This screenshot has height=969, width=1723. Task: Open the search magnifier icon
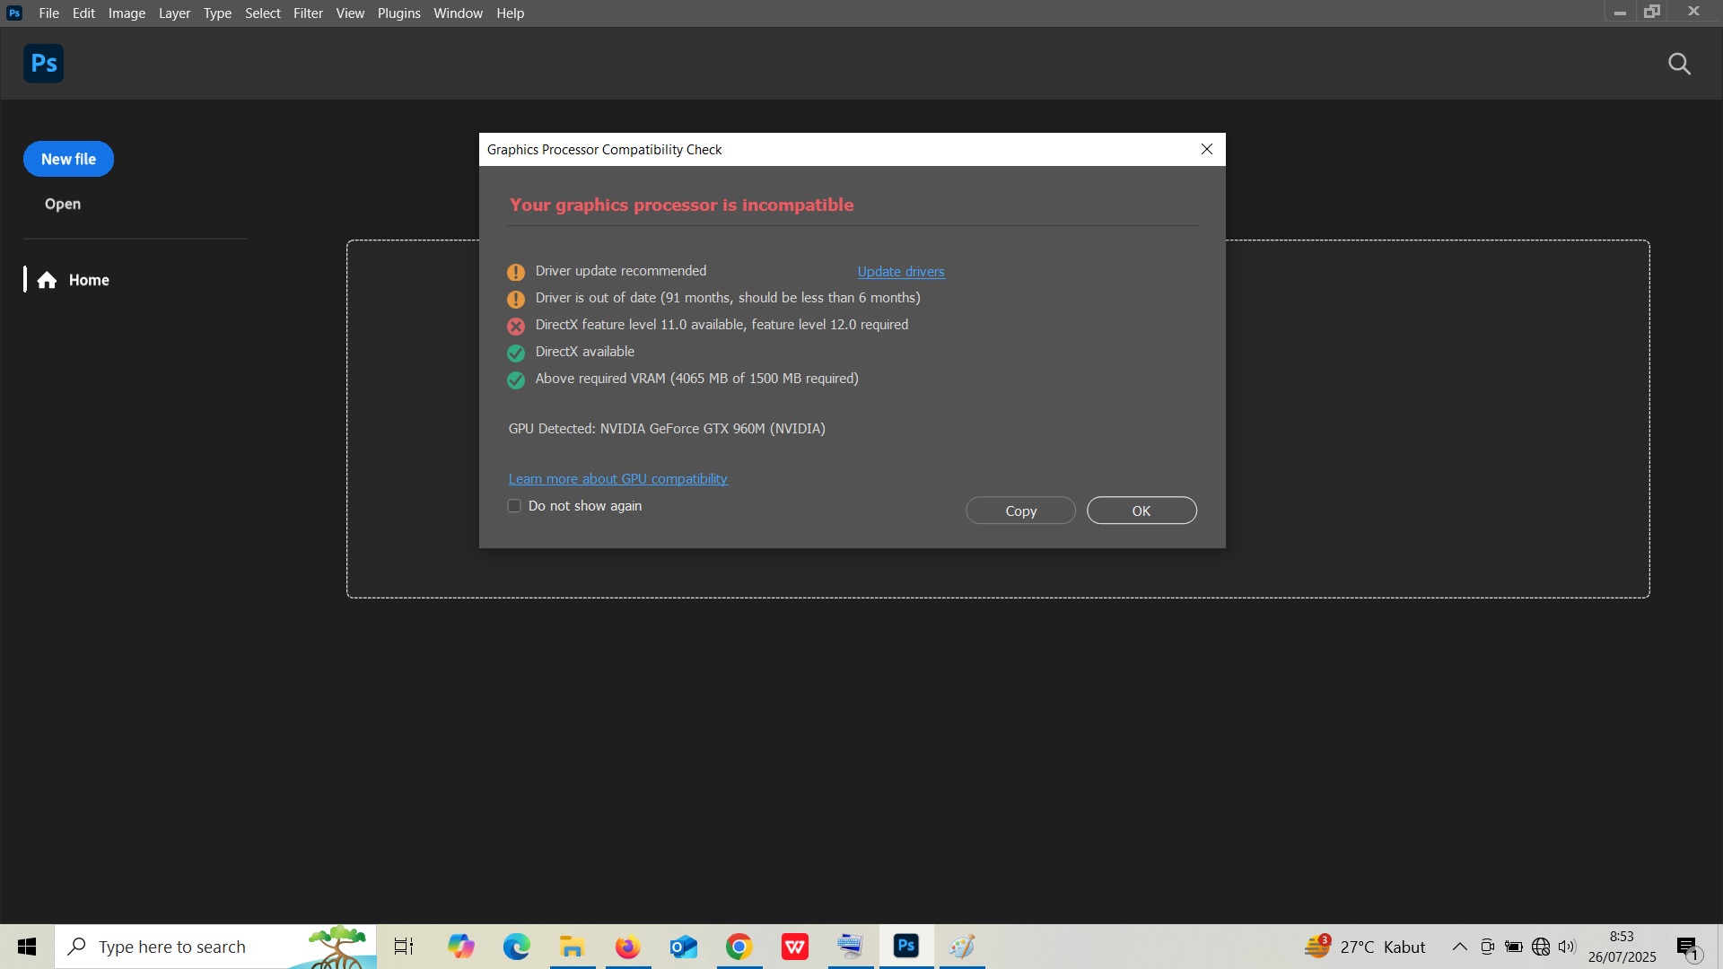(1679, 64)
